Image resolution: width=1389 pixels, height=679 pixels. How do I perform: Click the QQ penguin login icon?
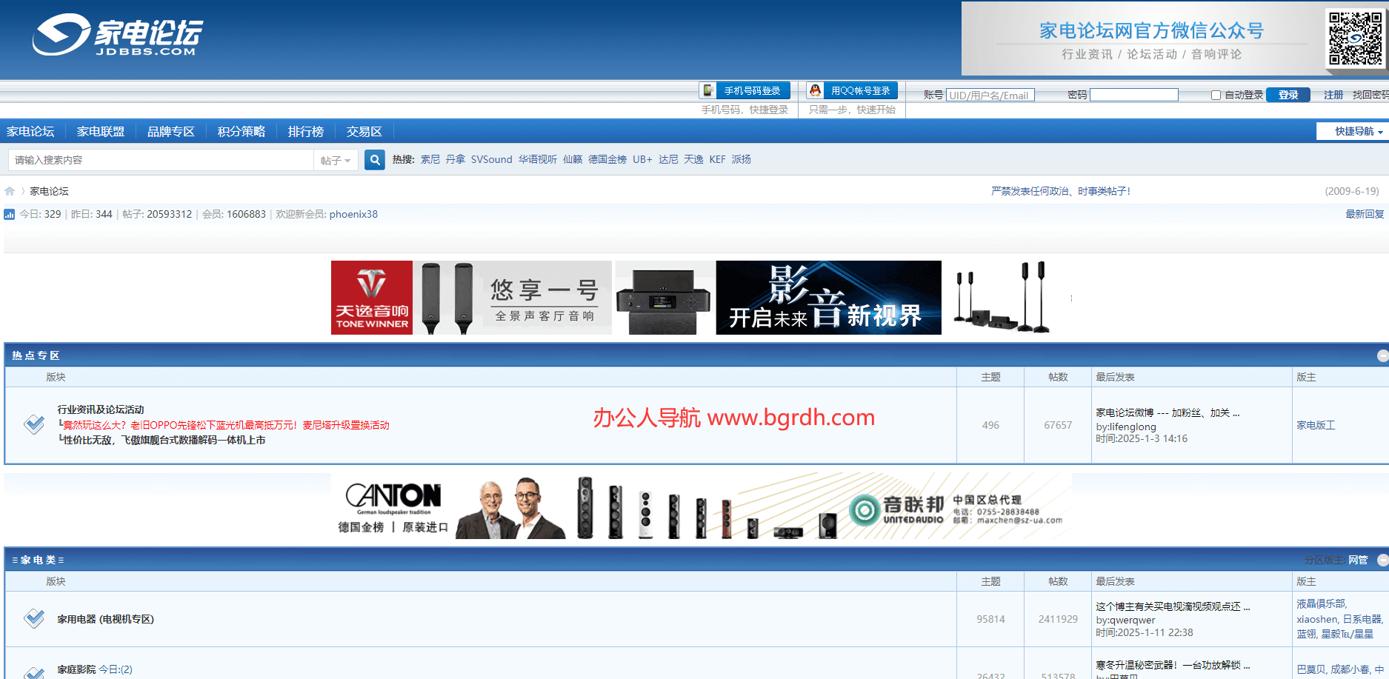(815, 90)
